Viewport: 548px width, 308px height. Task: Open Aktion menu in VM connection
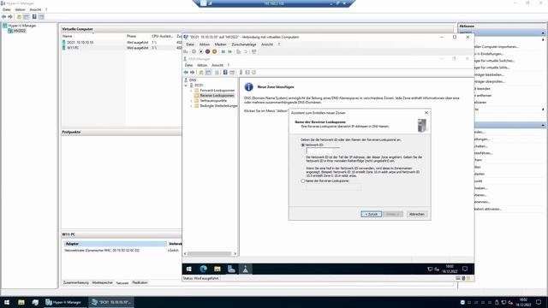(x=205, y=44)
